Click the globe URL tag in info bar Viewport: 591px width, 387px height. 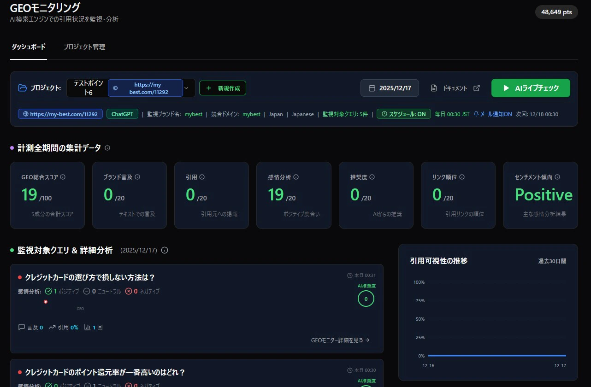(60, 114)
